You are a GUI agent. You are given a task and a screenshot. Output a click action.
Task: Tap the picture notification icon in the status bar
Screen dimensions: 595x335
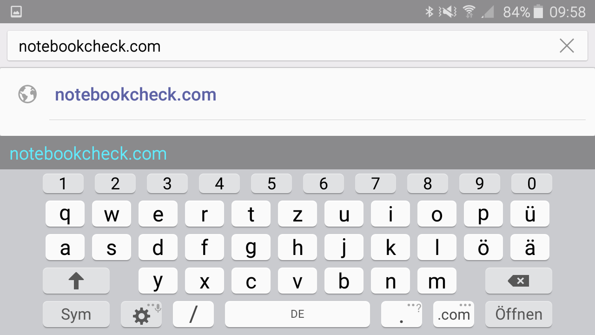click(16, 12)
